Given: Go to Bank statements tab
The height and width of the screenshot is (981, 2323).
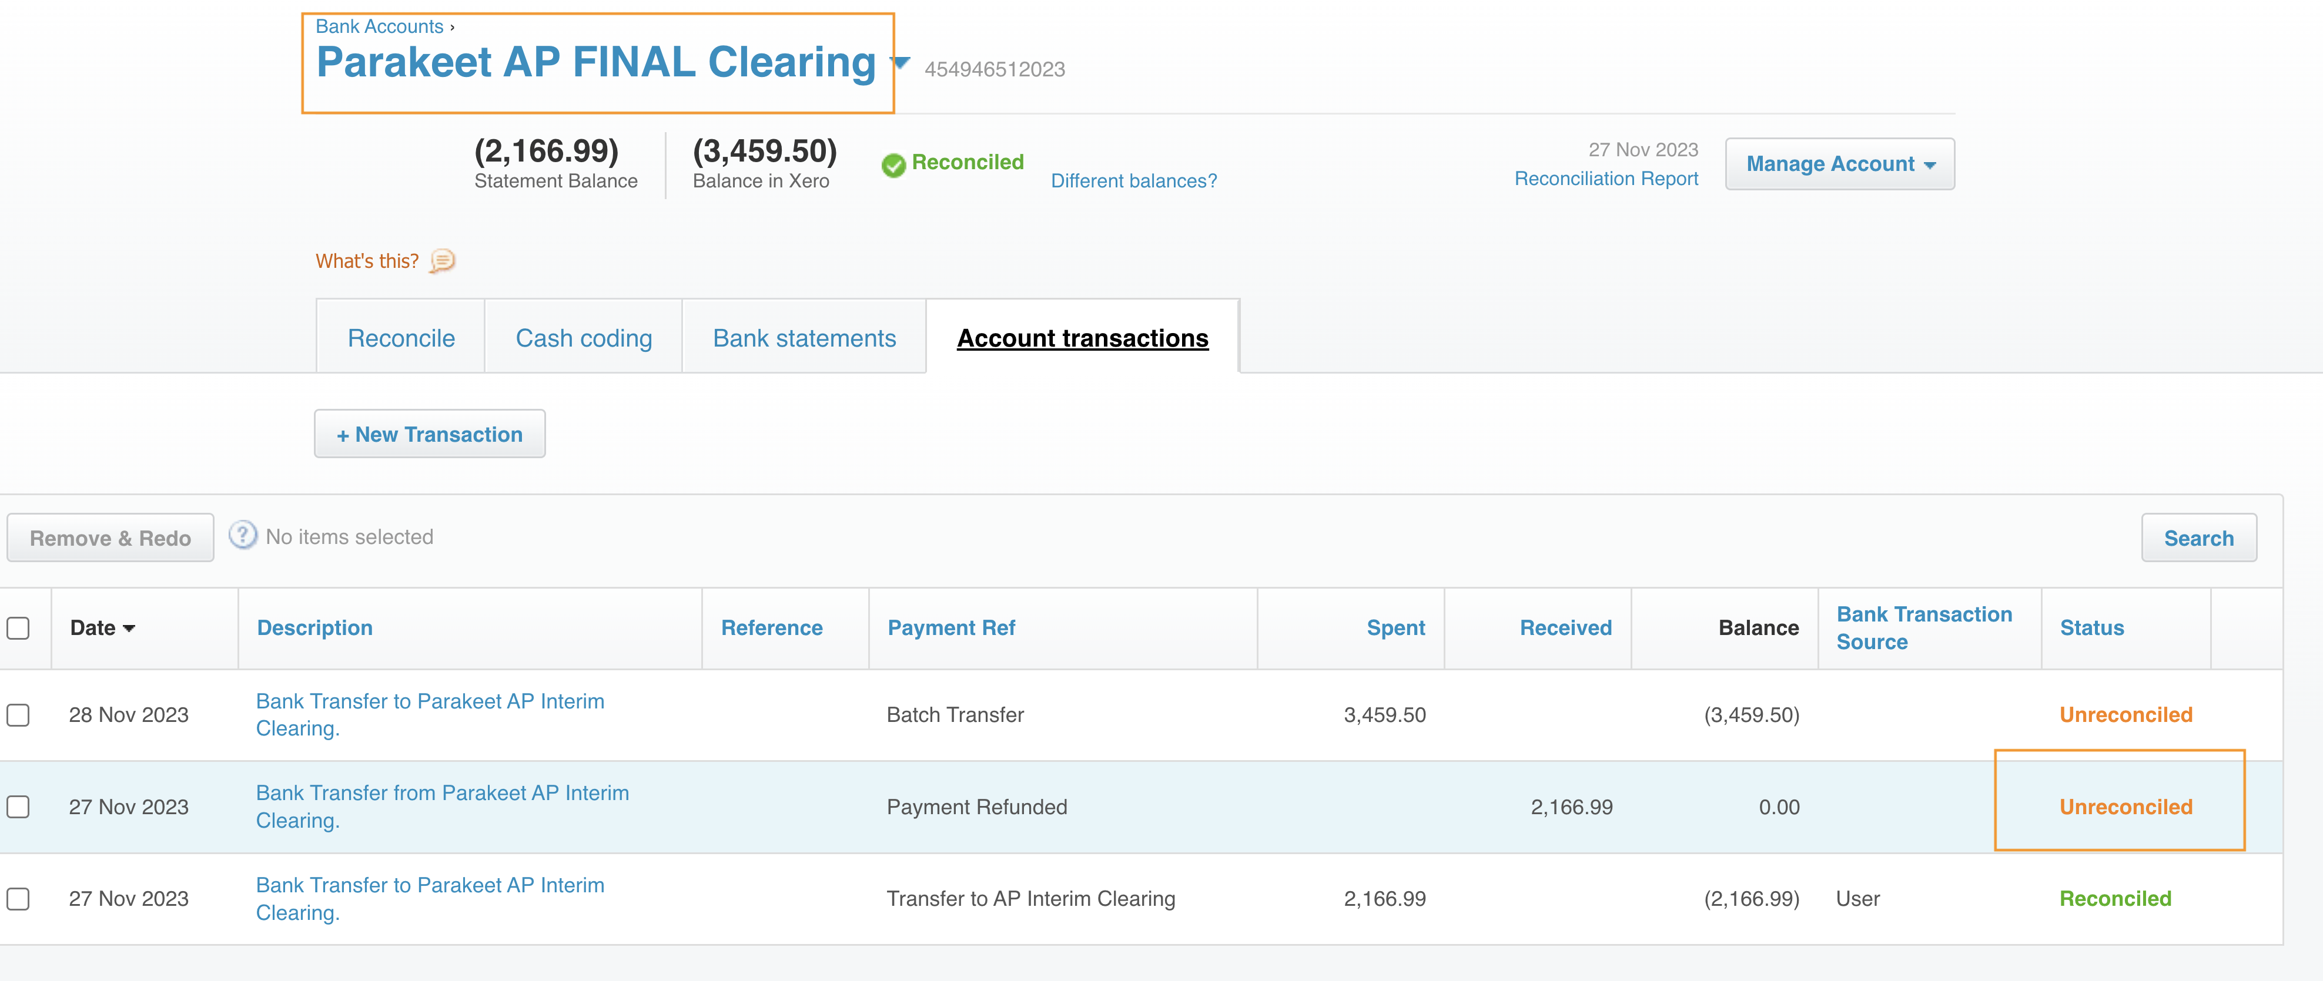Looking at the screenshot, I should [804, 338].
